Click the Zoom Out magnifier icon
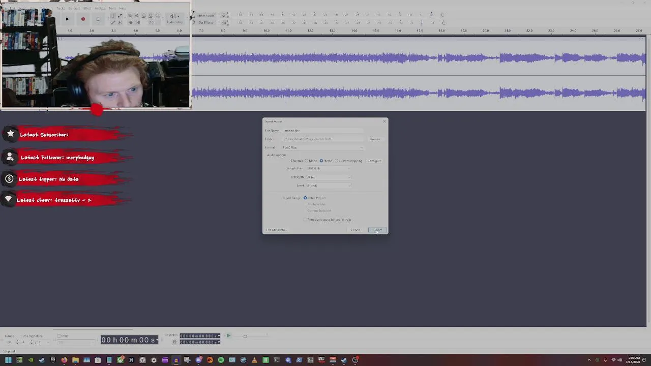Viewport: 651px width, 366px height. click(x=137, y=16)
